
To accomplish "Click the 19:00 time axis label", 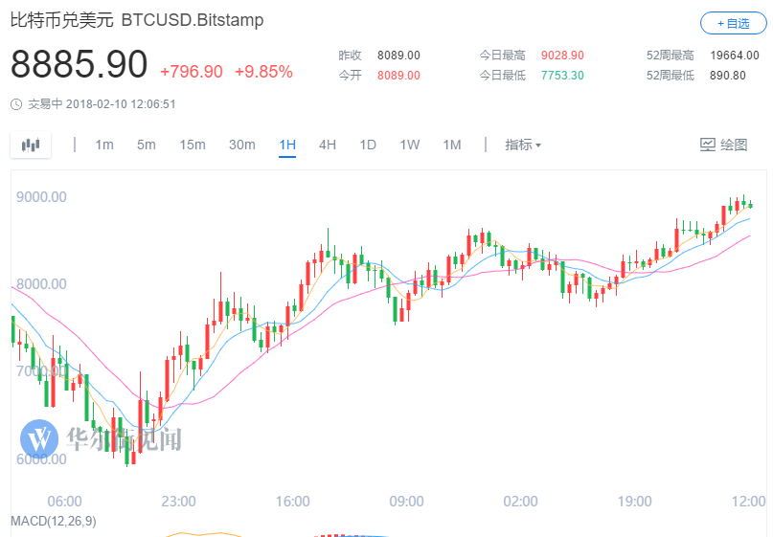I will click(634, 502).
